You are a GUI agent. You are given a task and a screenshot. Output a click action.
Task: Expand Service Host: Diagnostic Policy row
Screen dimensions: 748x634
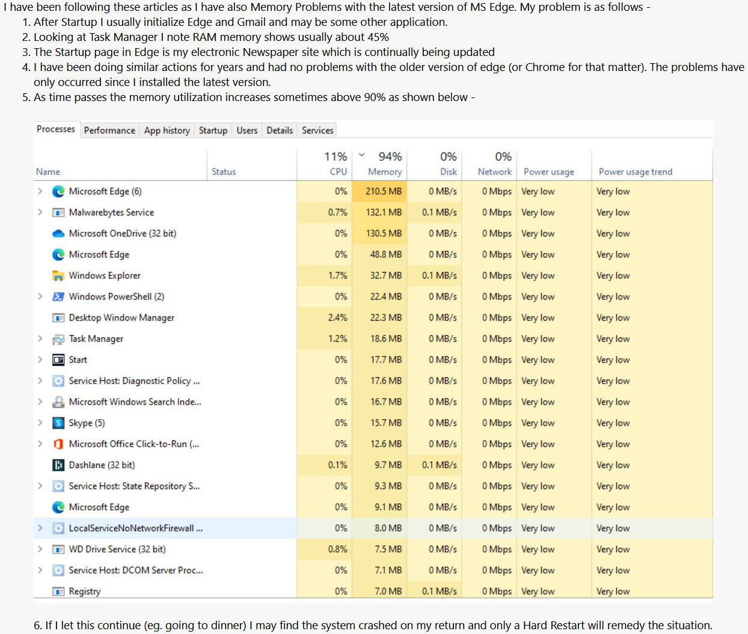(40, 381)
